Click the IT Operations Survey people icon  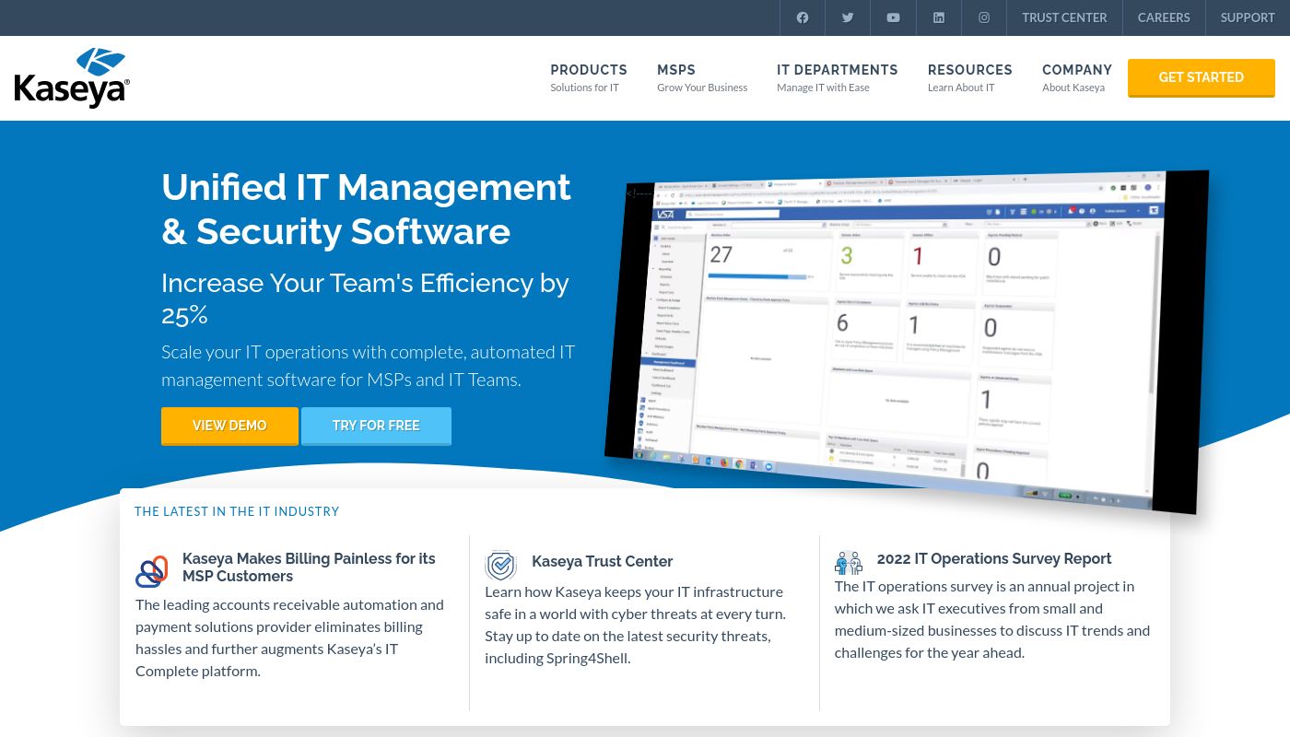pos(849,562)
